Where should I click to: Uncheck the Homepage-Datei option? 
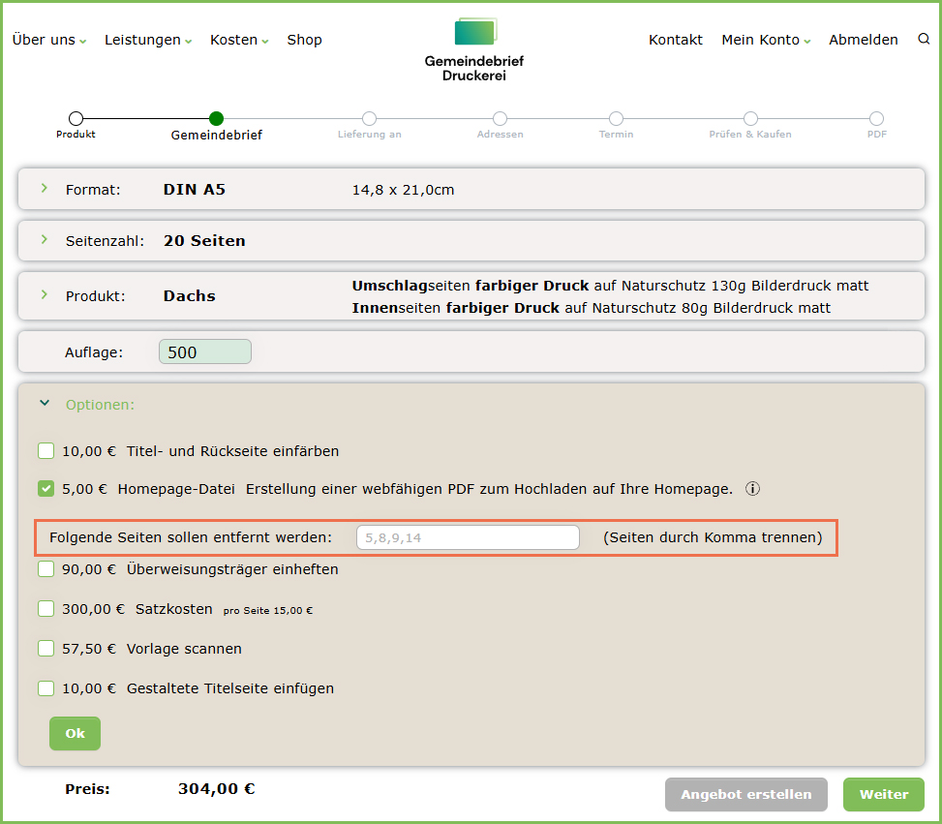coord(46,489)
